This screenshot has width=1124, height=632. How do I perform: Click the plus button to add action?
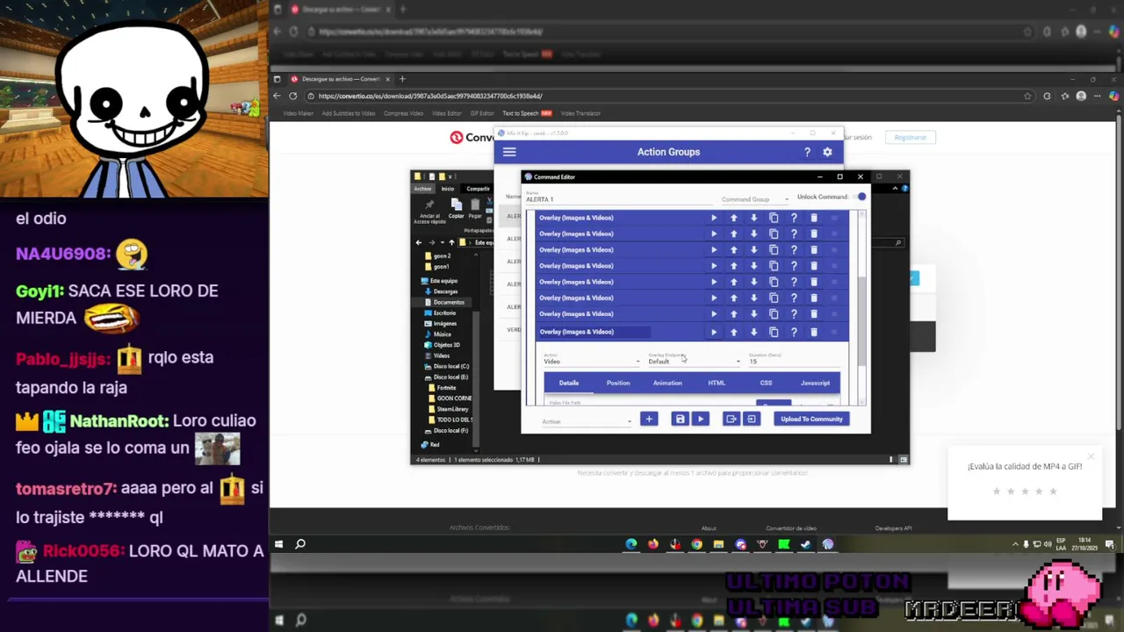[x=649, y=420]
